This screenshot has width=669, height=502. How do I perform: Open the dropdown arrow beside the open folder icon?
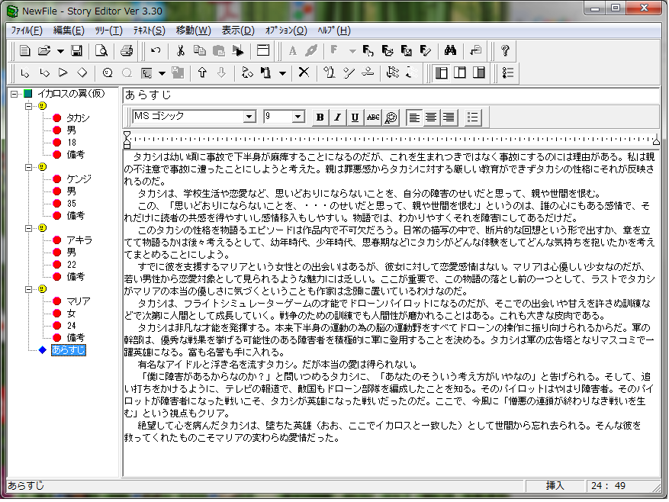point(60,51)
